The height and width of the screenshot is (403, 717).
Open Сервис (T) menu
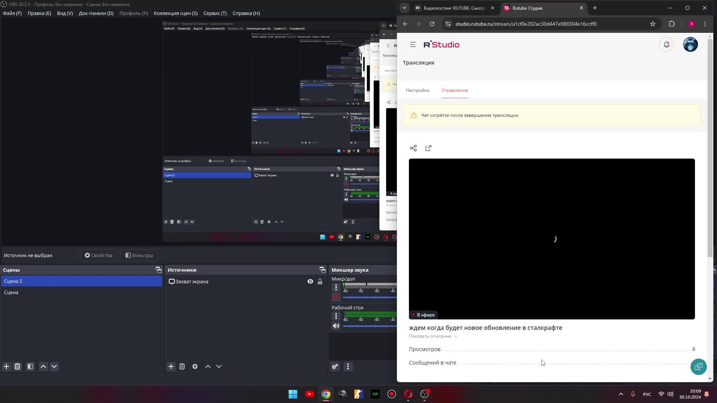pos(215,13)
